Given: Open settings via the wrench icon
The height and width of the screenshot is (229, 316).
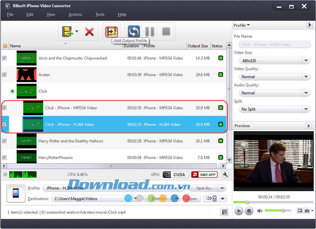Looking at the screenshot, I should click(x=225, y=174).
